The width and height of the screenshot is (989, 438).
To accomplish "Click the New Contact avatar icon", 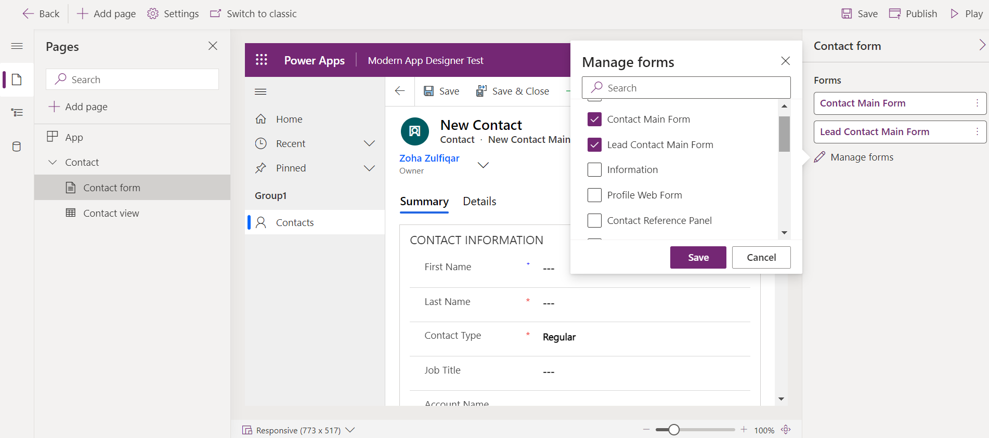I will click(415, 131).
